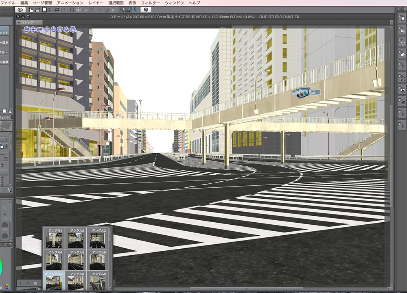Image resolution: width=407 pixels, height=293 pixels.
Task: Click the コミック document tab above the canvas
Action: (26, 24)
